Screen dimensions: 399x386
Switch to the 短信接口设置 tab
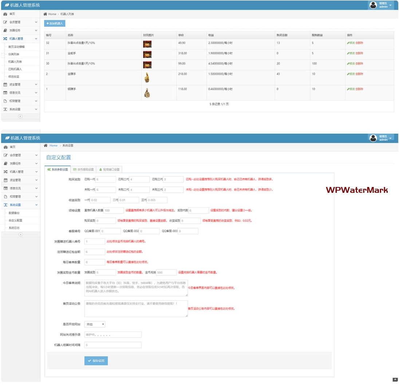coord(110,170)
